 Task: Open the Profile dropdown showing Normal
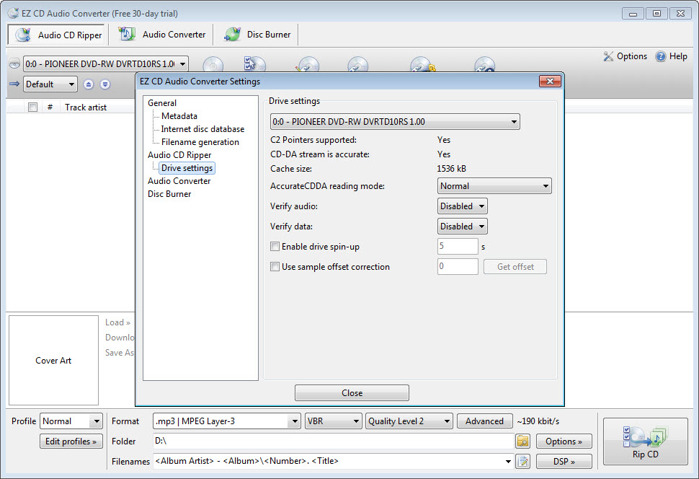pos(71,421)
